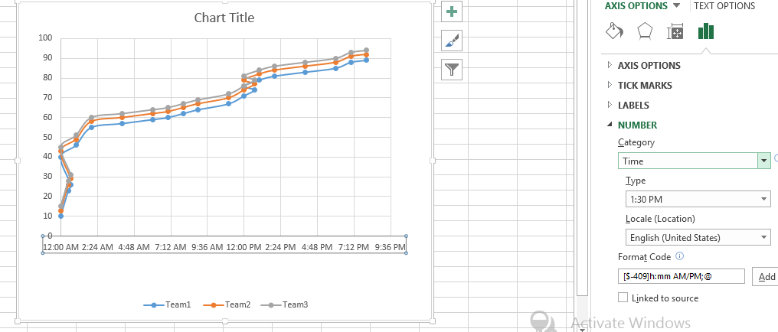Click the Category label text

636,142
